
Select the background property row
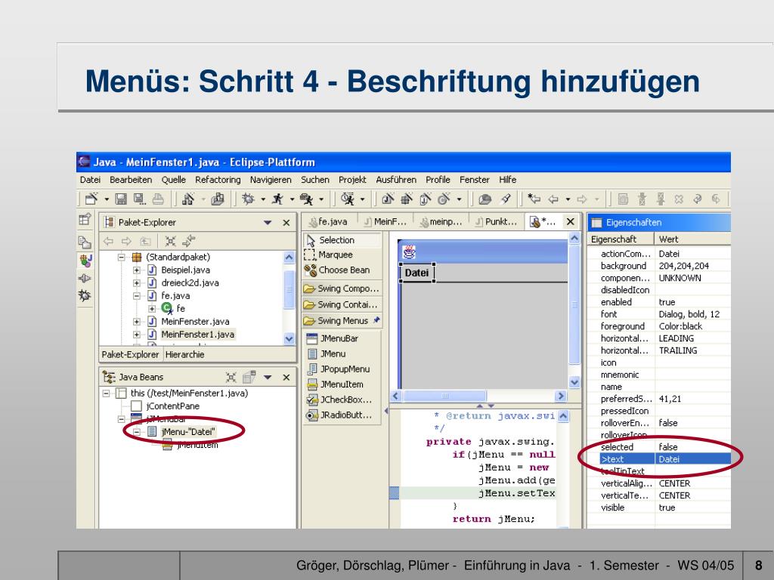(x=659, y=266)
